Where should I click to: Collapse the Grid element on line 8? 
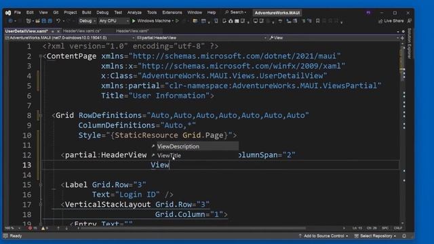click(41, 115)
